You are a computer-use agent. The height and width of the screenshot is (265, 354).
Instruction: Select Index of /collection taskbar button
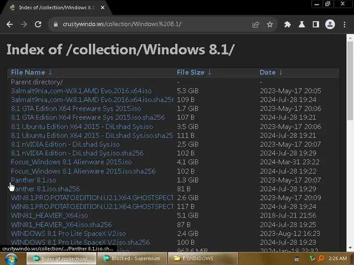pos(62,258)
